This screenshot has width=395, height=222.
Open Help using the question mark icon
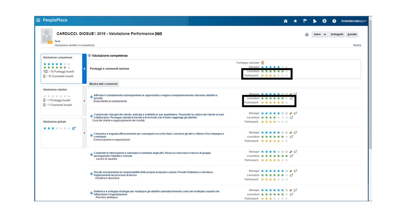click(x=334, y=21)
